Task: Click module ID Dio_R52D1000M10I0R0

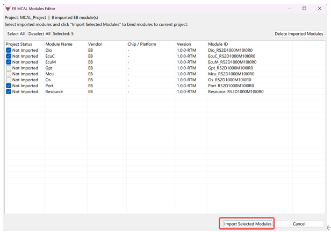Action: click(x=231, y=50)
